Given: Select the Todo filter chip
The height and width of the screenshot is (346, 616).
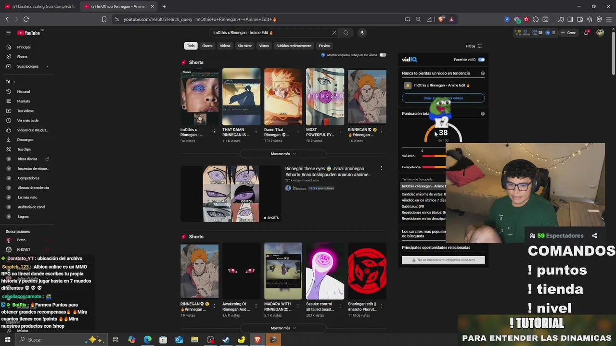Looking at the screenshot, I should (191, 46).
